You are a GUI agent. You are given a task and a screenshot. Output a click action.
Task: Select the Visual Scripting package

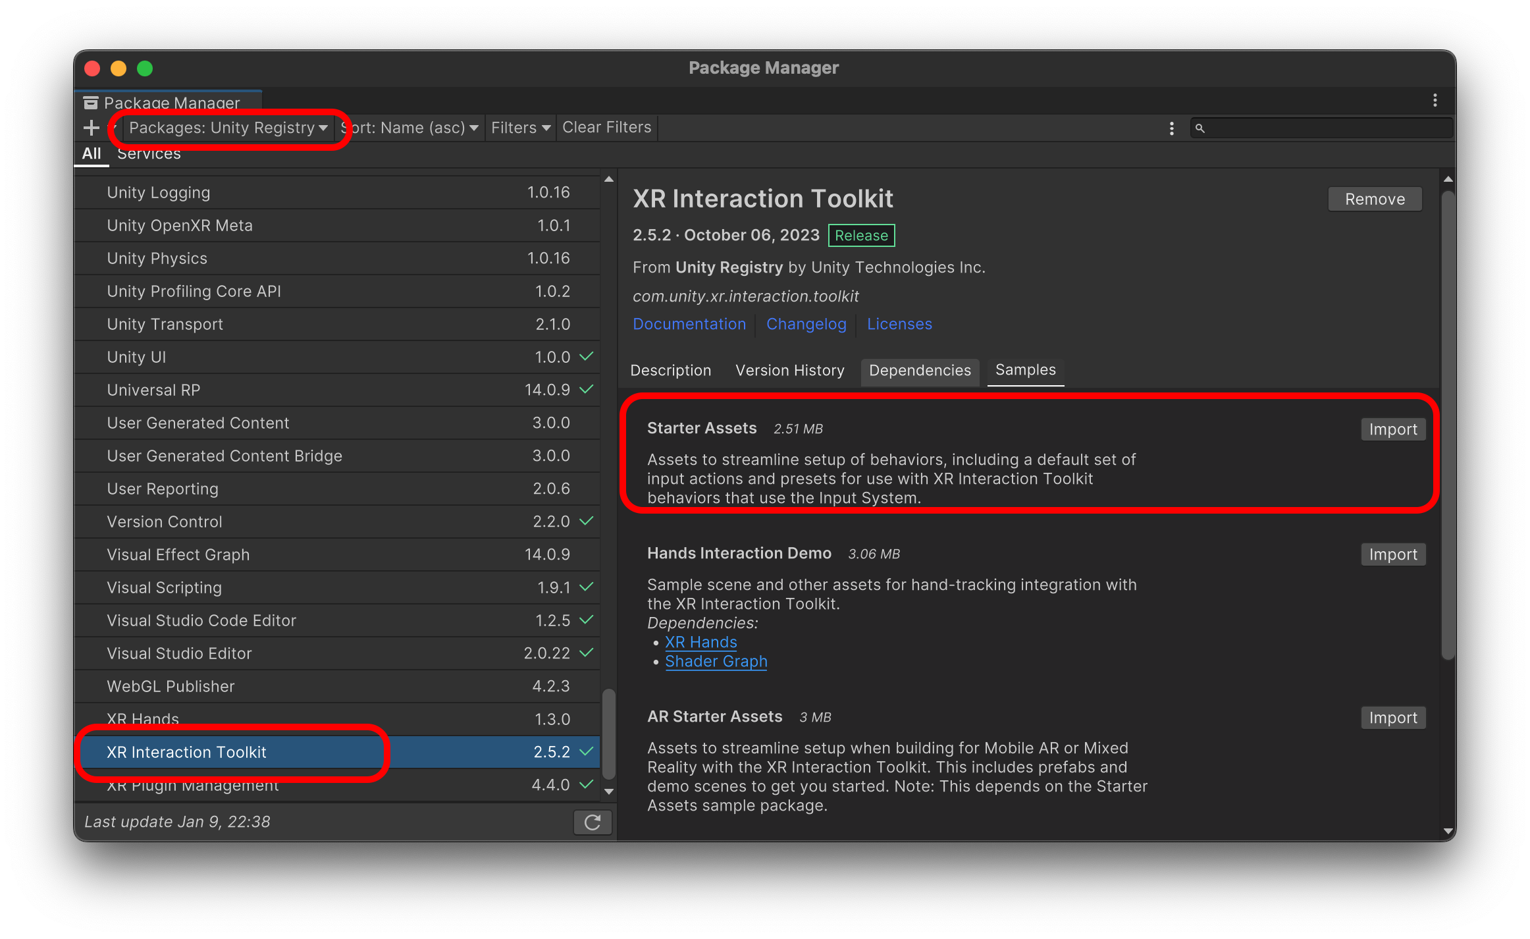(x=337, y=587)
